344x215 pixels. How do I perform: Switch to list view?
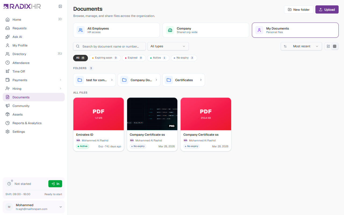[x=328, y=46]
